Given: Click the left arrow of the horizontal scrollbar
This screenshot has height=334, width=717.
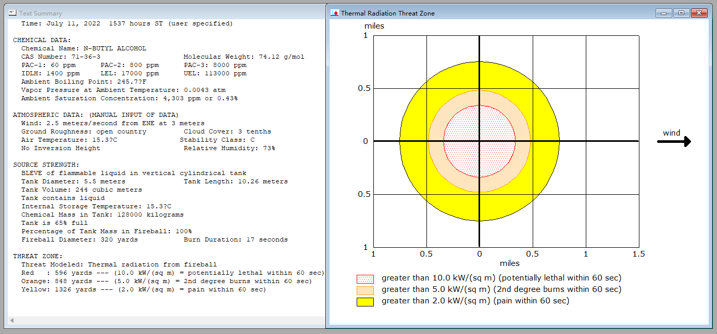Looking at the screenshot, I should click(x=11, y=320).
